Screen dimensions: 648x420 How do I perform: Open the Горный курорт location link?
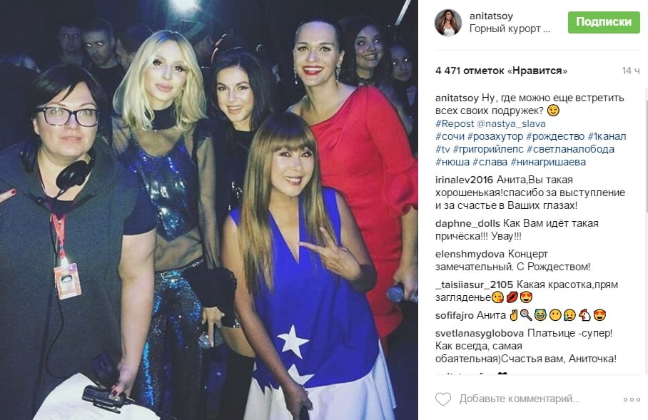point(510,29)
